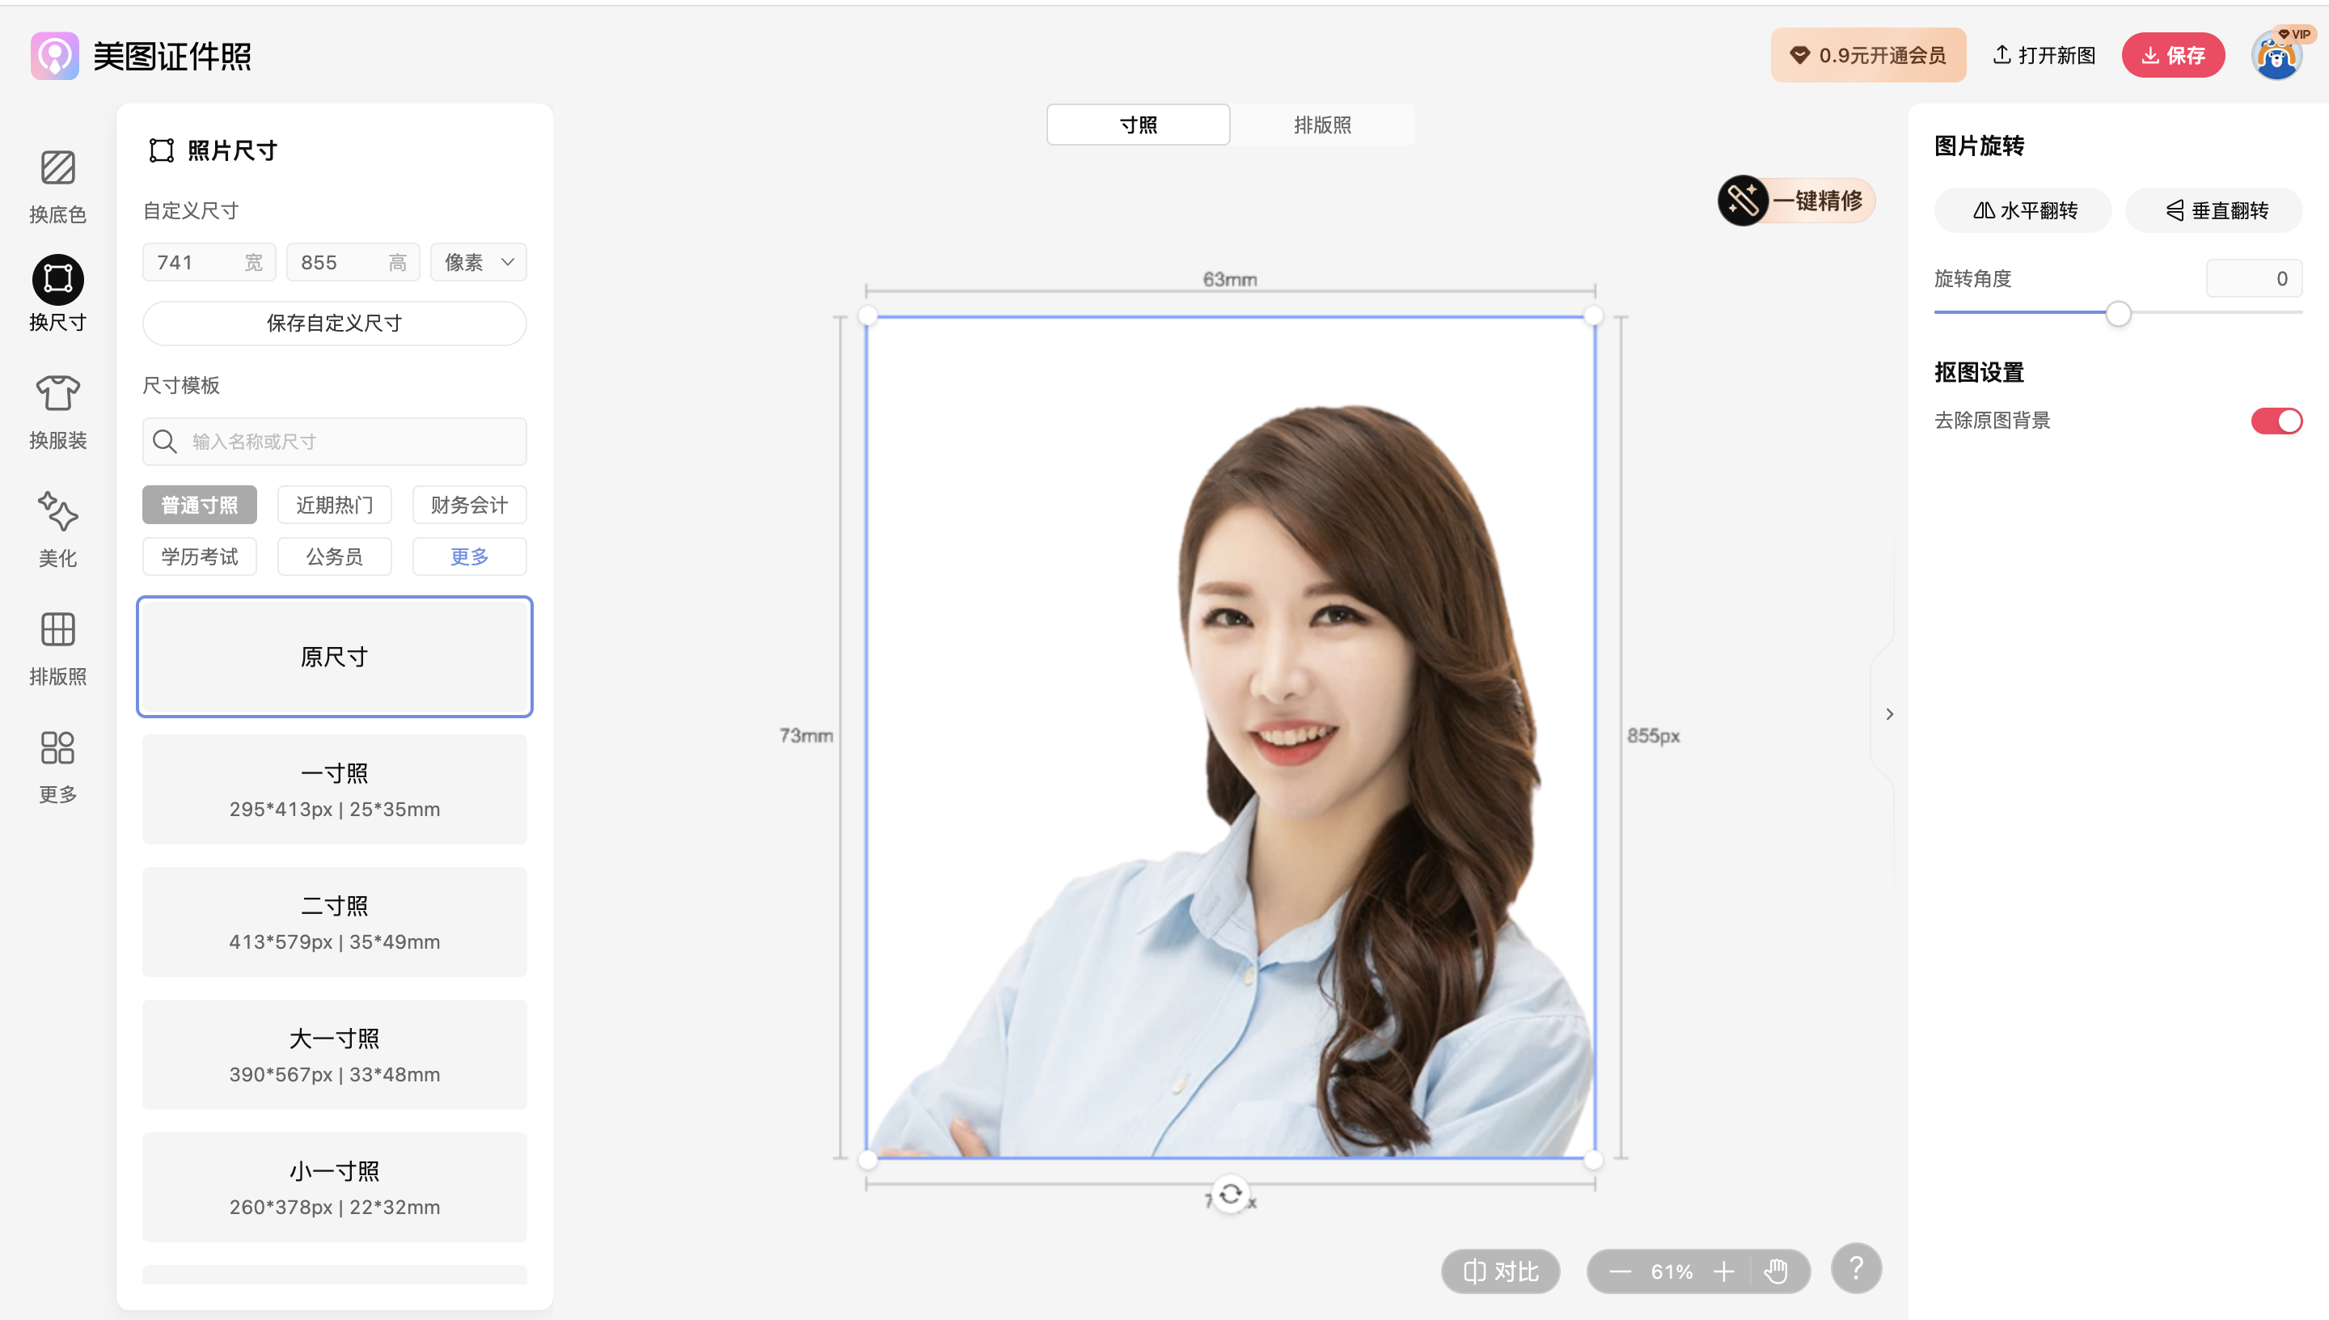The width and height of the screenshot is (2329, 1320).
Task: Click the 一键精修 one-click retouch icon
Action: (1742, 201)
